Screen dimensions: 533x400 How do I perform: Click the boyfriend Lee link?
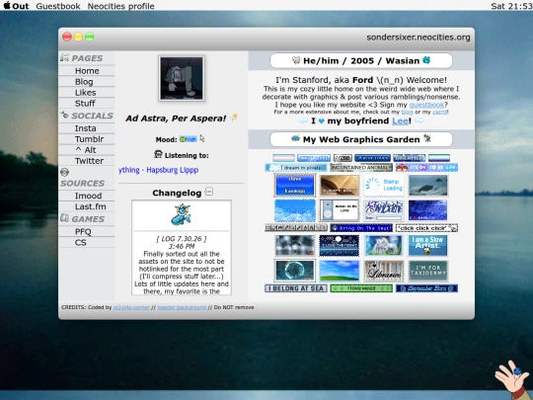coord(400,120)
